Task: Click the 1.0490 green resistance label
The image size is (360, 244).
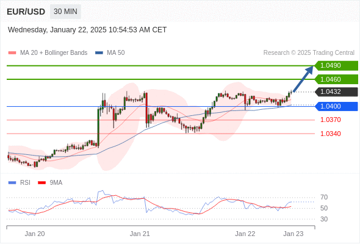Action: pos(336,66)
